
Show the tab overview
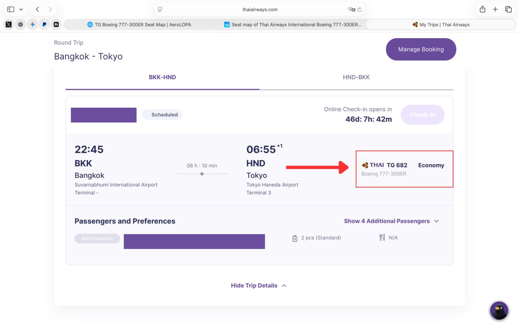[x=509, y=9]
